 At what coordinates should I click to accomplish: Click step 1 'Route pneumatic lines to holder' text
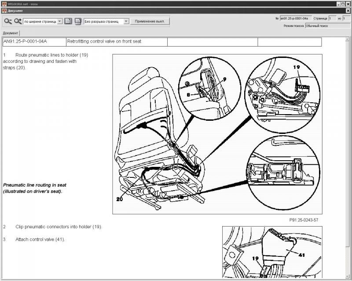(46, 61)
